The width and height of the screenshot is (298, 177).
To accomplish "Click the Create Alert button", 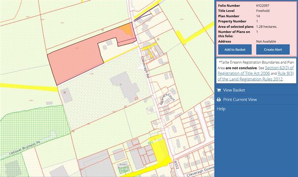I will point(273,49).
